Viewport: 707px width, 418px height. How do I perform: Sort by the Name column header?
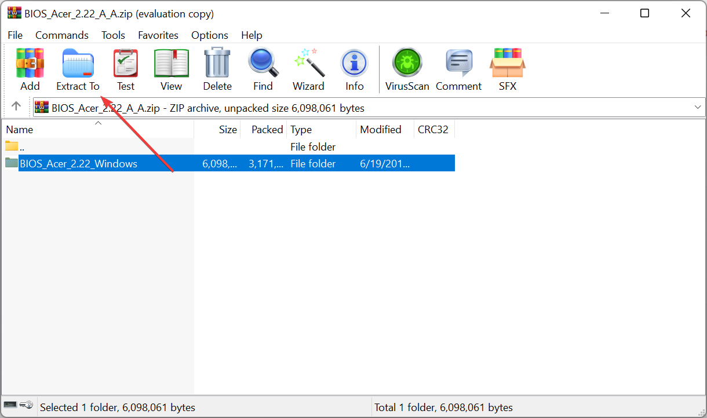click(98, 129)
